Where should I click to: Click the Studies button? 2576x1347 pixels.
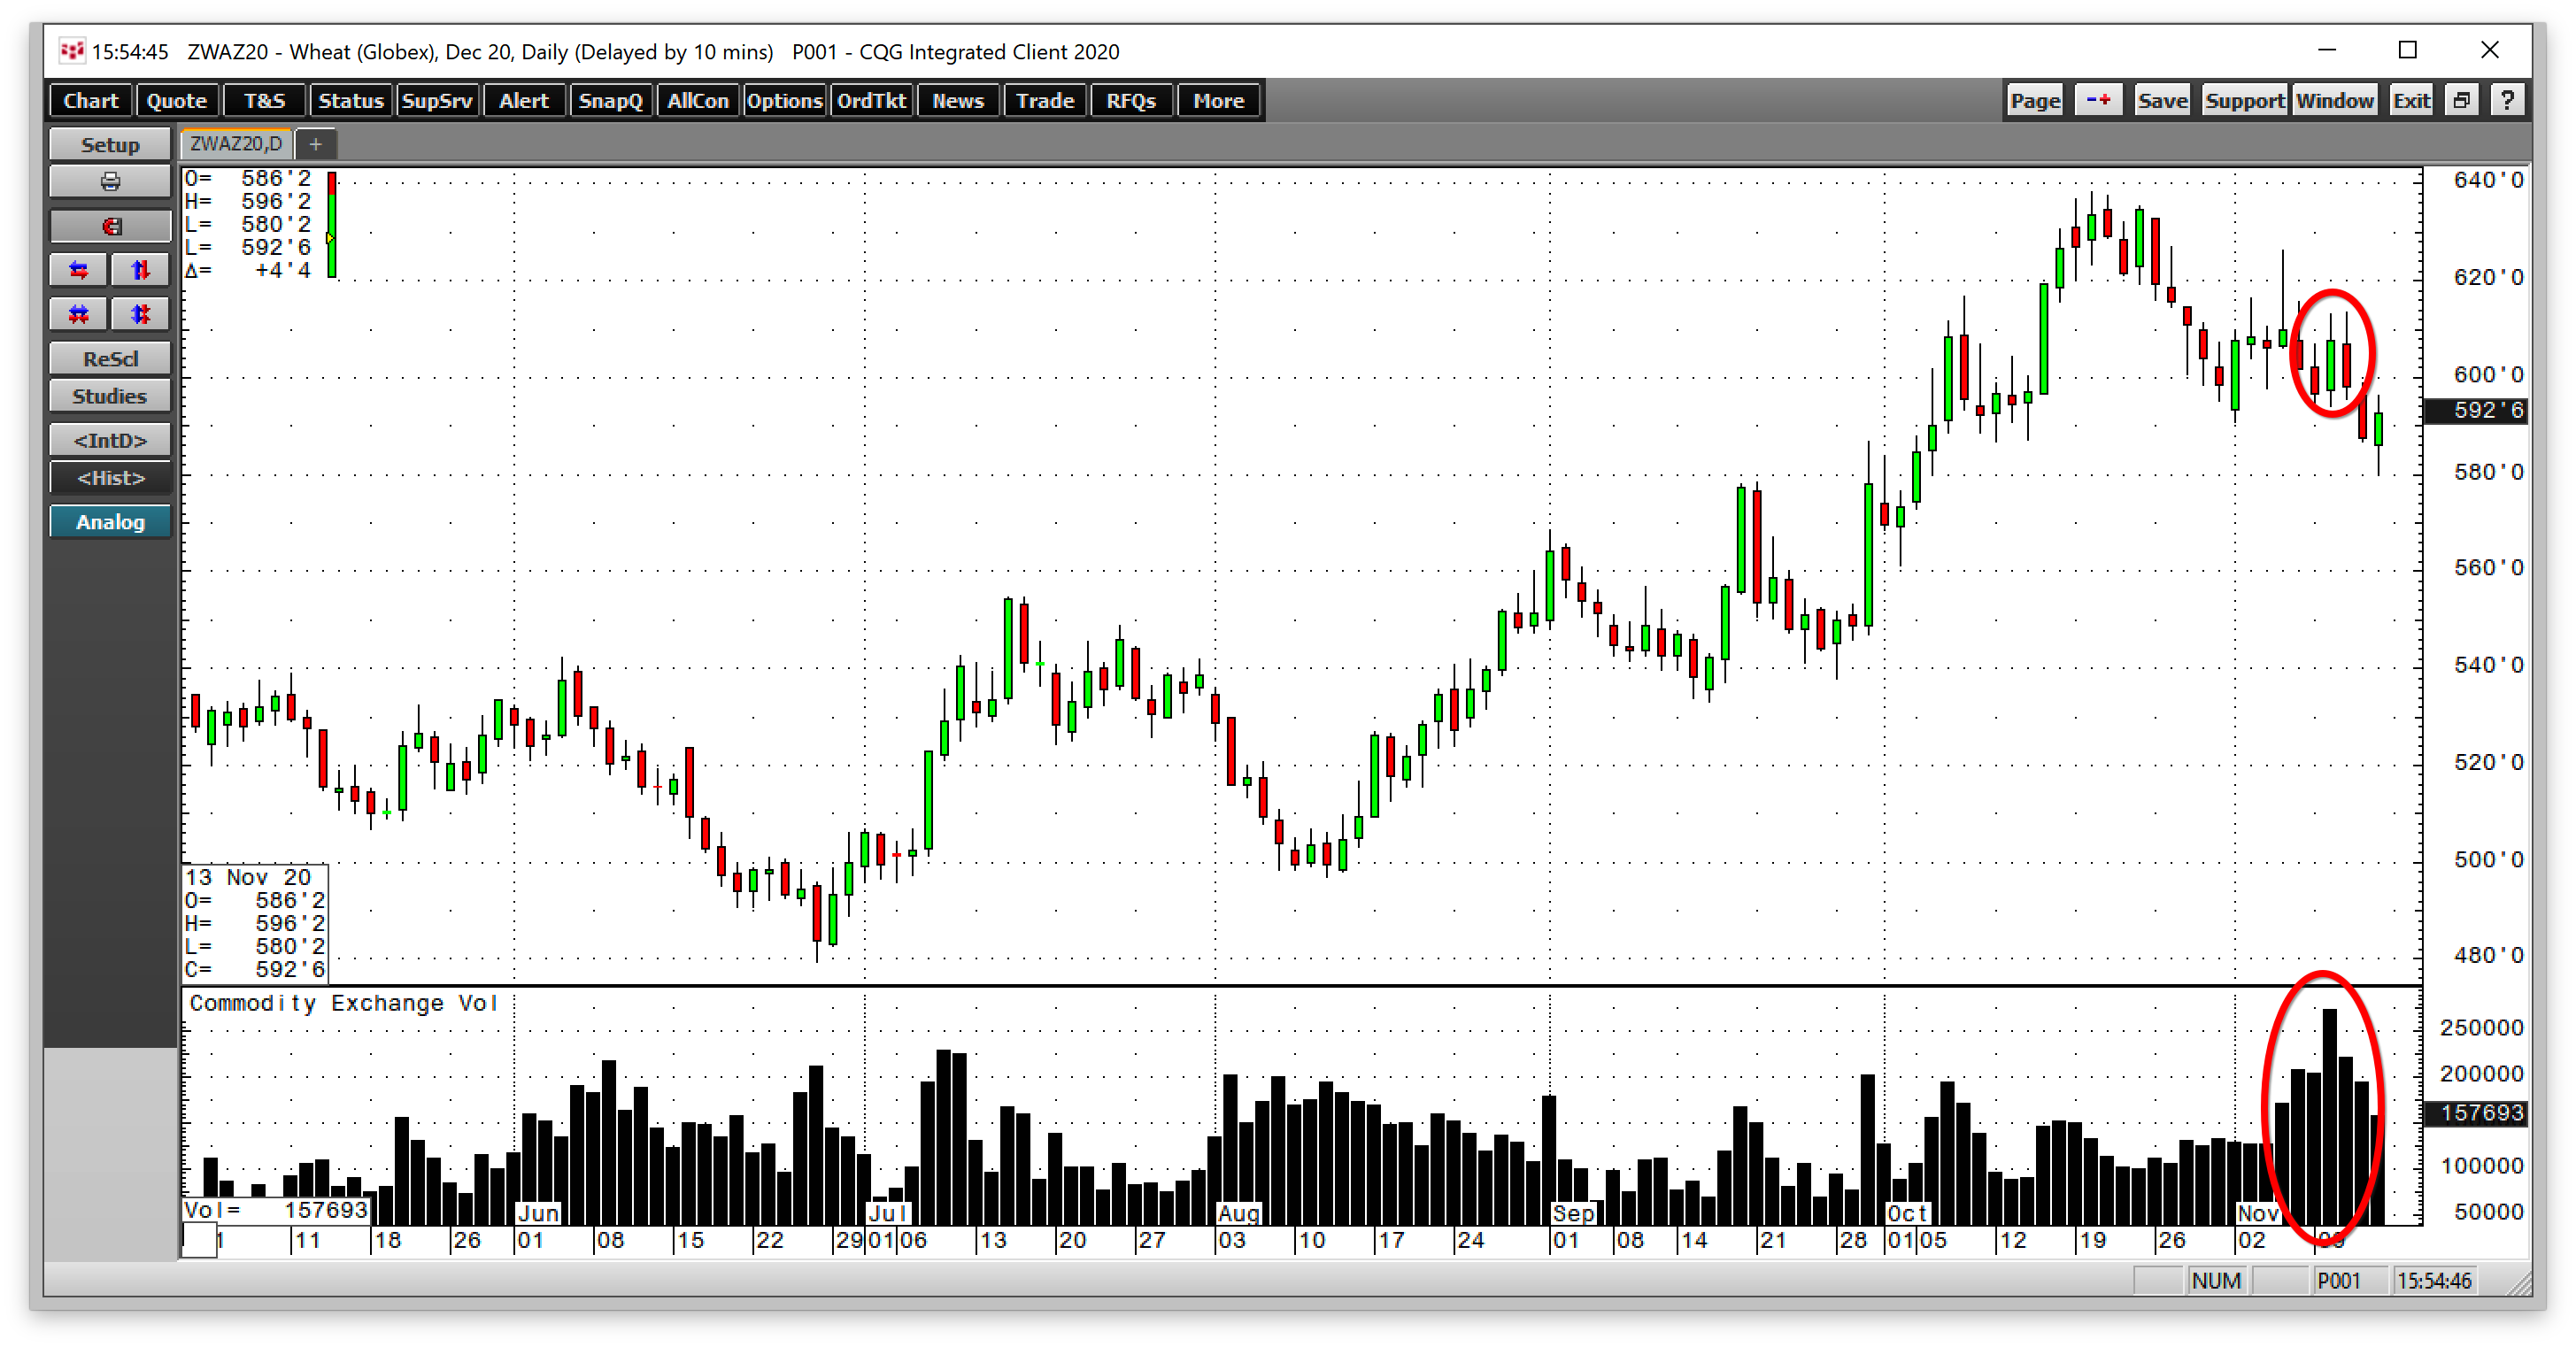click(110, 396)
